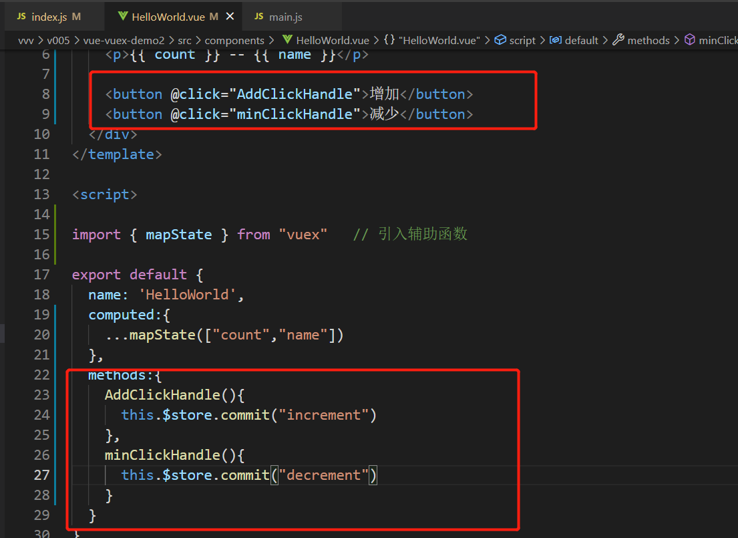Click line number 8 in gutter
Screen dimensions: 738x538
pos(45,94)
